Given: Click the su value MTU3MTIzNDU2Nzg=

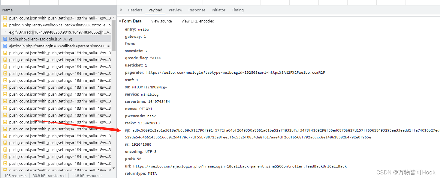Looking at the screenshot, I should click(x=149, y=87).
